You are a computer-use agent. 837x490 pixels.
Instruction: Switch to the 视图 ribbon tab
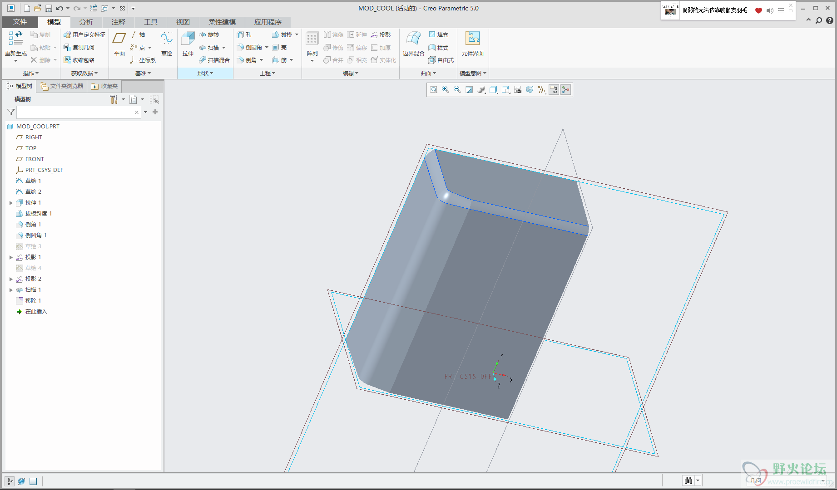pyautogui.click(x=183, y=22)
